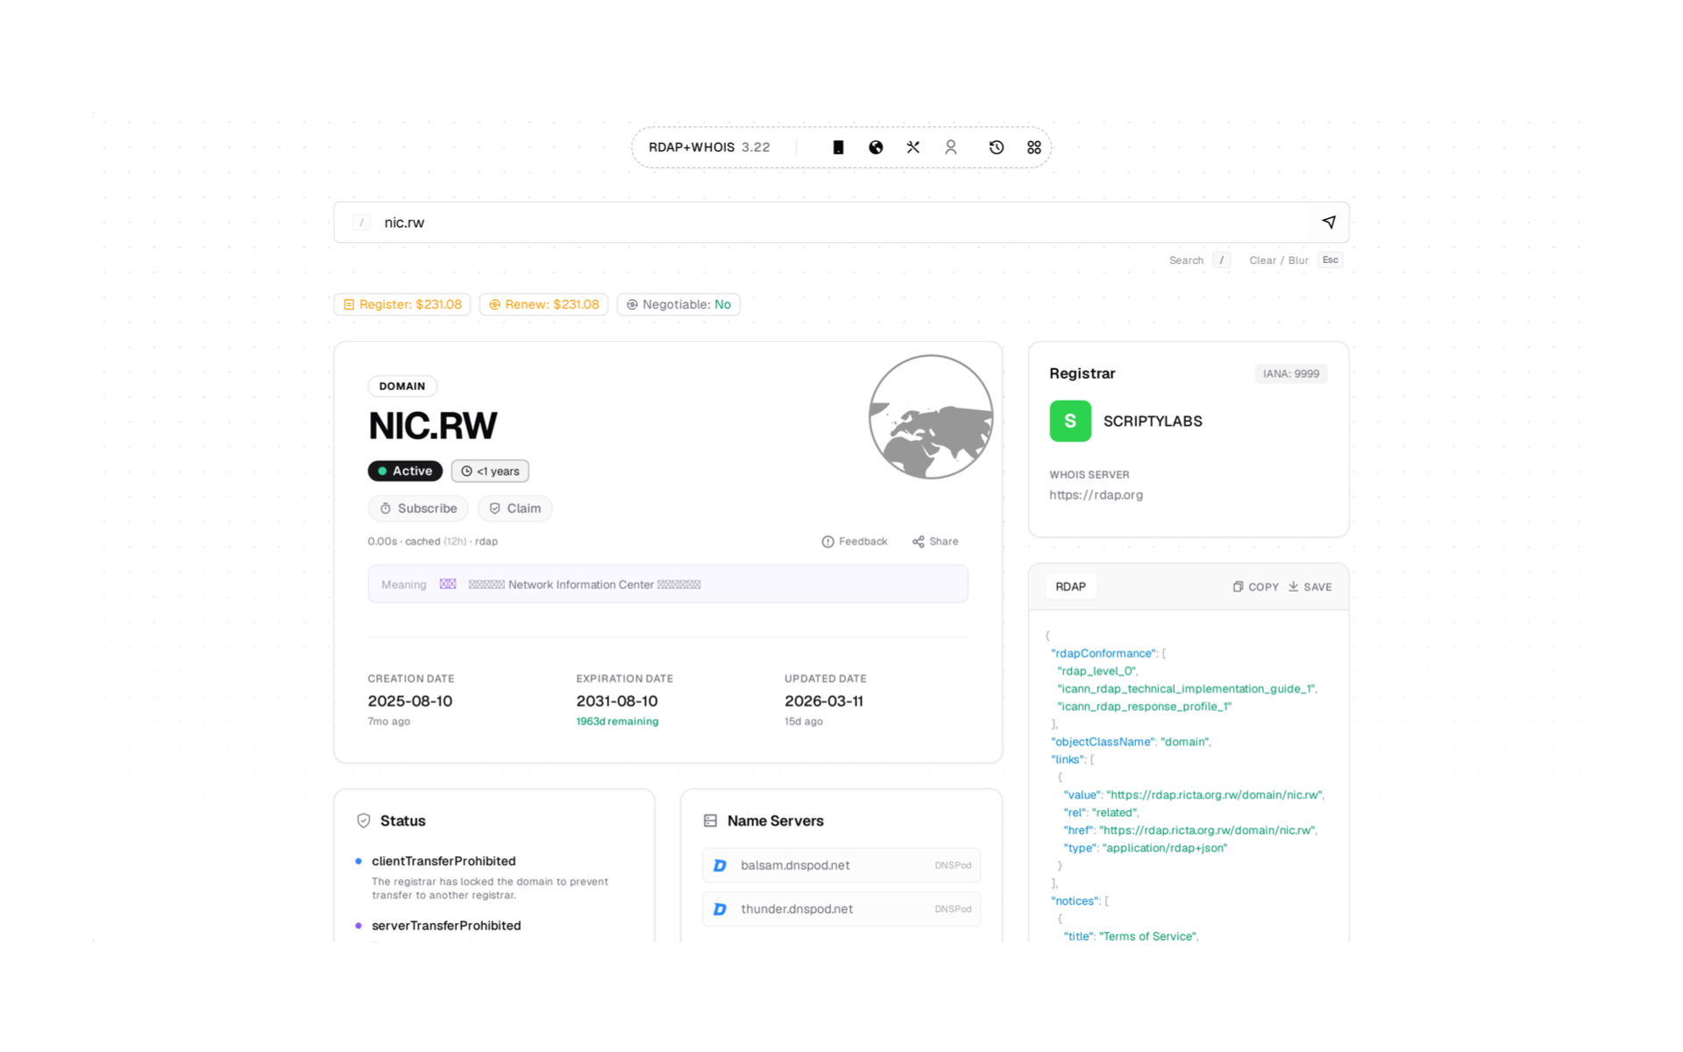Click the mobile device icon in top toolbar
Screen dimensions: 1683x1052
838,147
